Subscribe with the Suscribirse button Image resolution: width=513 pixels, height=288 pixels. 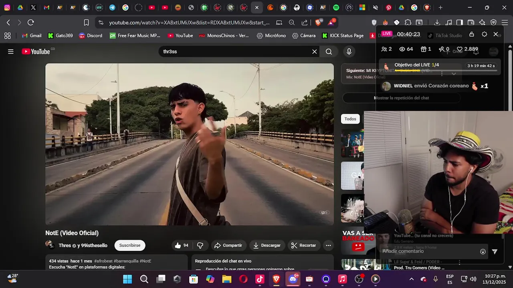click(130, 245)
